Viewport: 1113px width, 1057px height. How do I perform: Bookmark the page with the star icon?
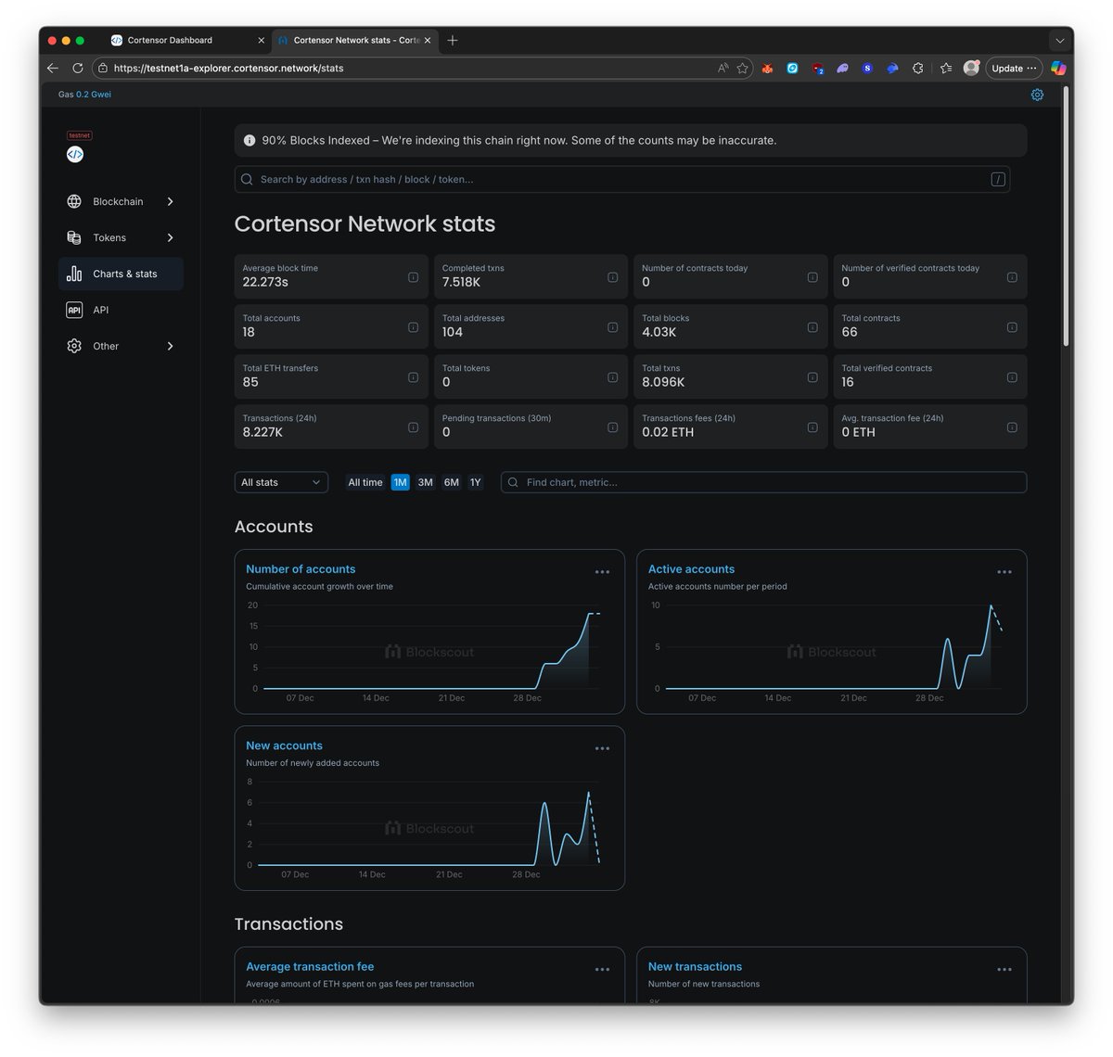click(743, 68)
